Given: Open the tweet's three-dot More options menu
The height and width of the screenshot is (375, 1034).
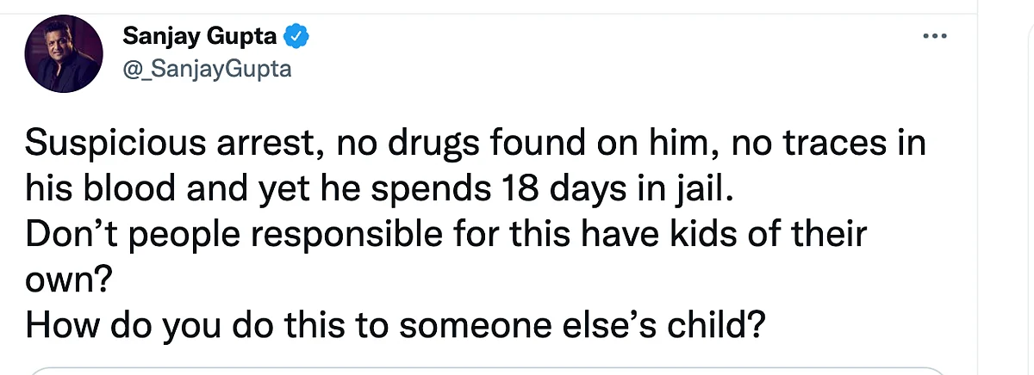Looking at the screenshot, I should [935, 37].
